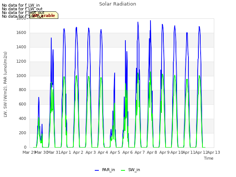Click the 200 y-axis tick label
The image size is (236, 177).
(x=22, y=133)
